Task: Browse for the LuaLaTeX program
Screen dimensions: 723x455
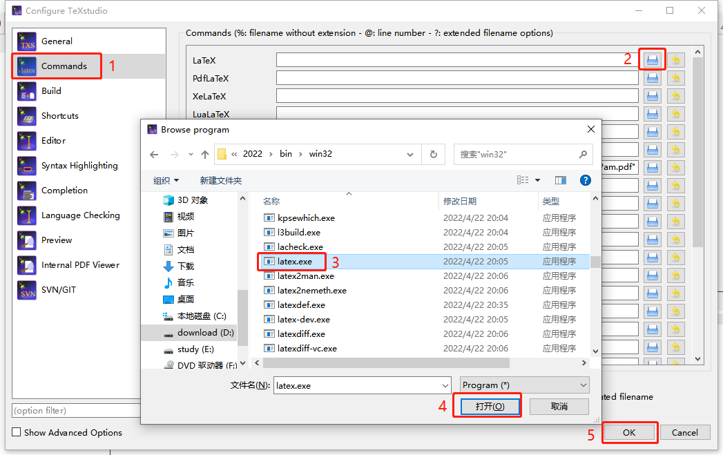Action: (x=652, y=114)
